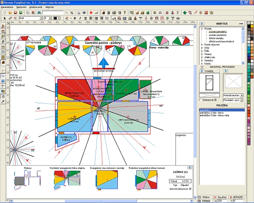Open the text color dropdown
Screen dimensions: 254x203
pyautogui.click(x=59, y=18)
